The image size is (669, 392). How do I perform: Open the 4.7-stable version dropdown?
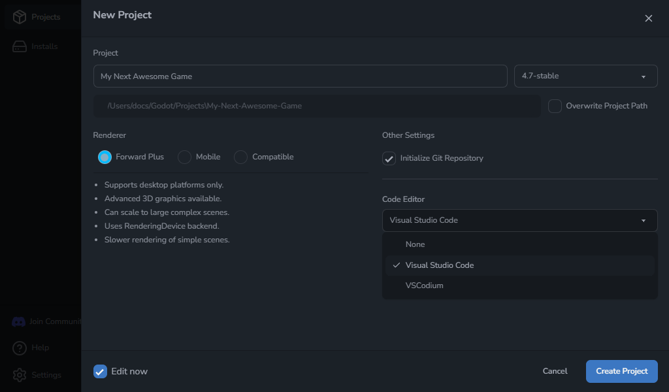[x=586, y=76]
